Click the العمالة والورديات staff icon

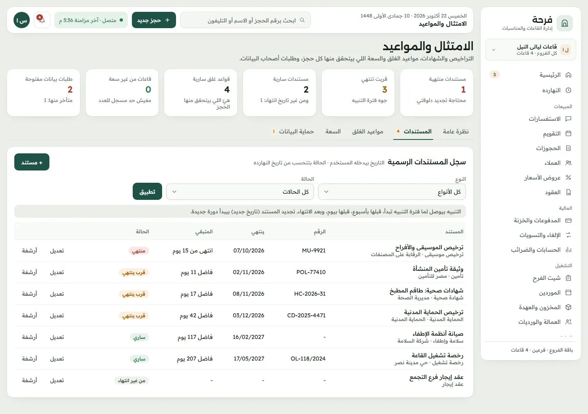(x=568, y=322)
